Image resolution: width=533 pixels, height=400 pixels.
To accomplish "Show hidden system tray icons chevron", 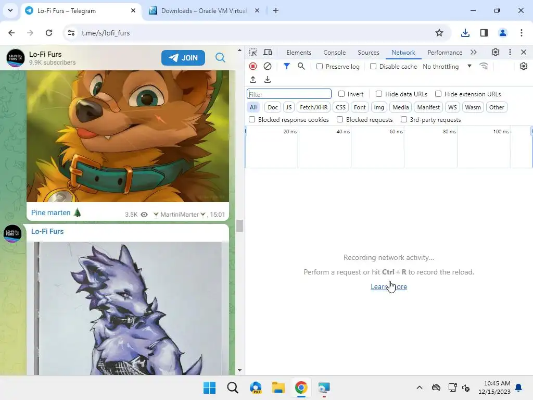I will (x=420, y=387).
